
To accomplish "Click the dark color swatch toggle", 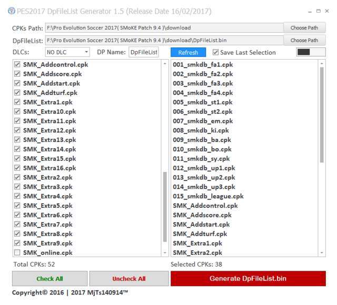I will click(x=311, y=52).
